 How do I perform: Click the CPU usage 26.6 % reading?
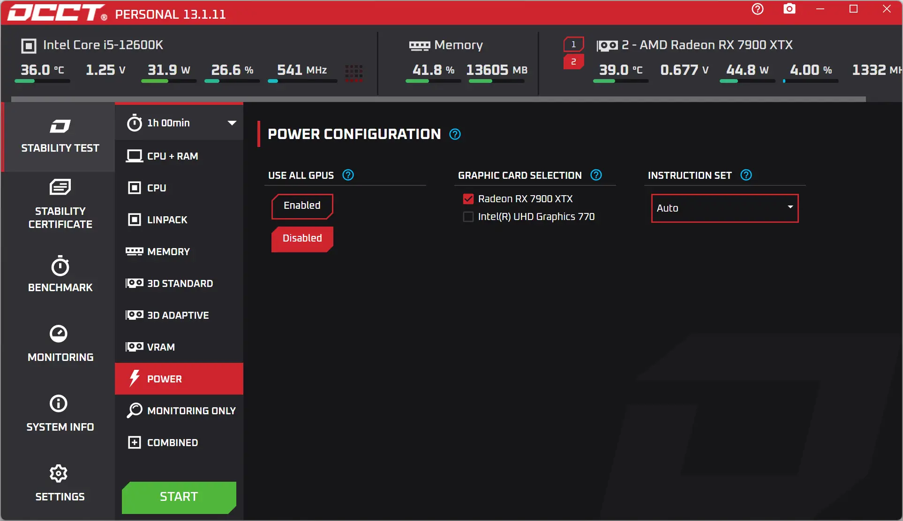pyautogui.click(x=232, y=70)
